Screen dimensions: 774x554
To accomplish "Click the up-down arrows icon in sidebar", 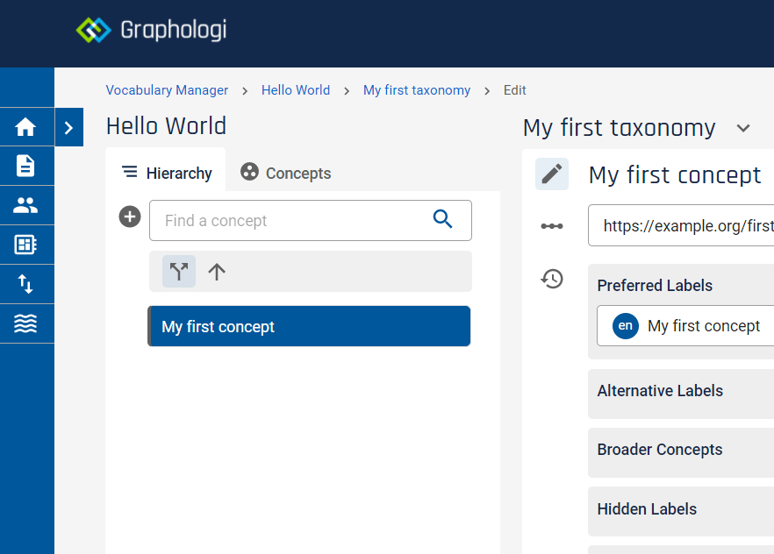I will [x=25, y=284].
